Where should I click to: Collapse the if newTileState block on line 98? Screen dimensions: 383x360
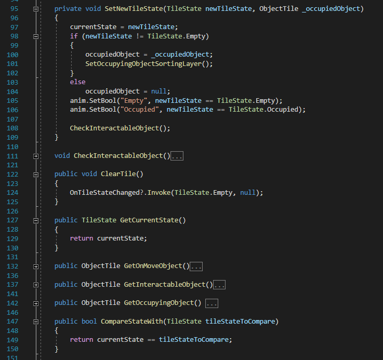point(36,37)
